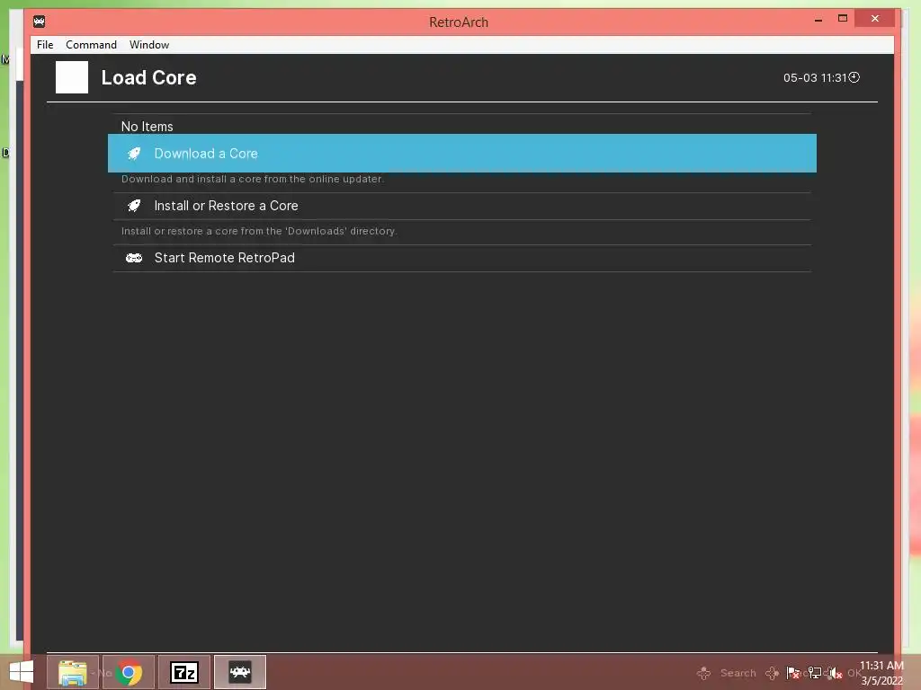Open File Explorer from the taskbar

click(x=73, y=672)
